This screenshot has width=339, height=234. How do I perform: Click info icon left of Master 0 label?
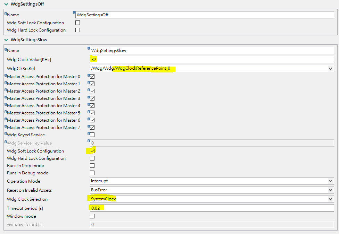(x=6, y=75)
